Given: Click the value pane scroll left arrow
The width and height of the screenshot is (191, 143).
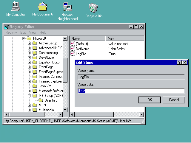Looking at the screenshot, I should [72, 114].
